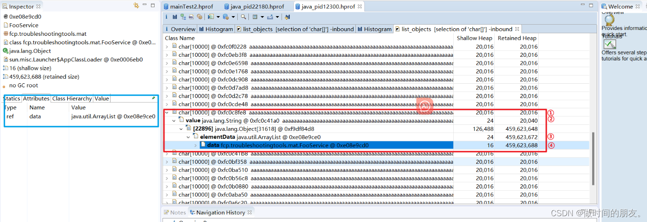The height and width of the screenshot is (222, 647).
Task: Open the Overview inner tab
Action: click(180, 29)
